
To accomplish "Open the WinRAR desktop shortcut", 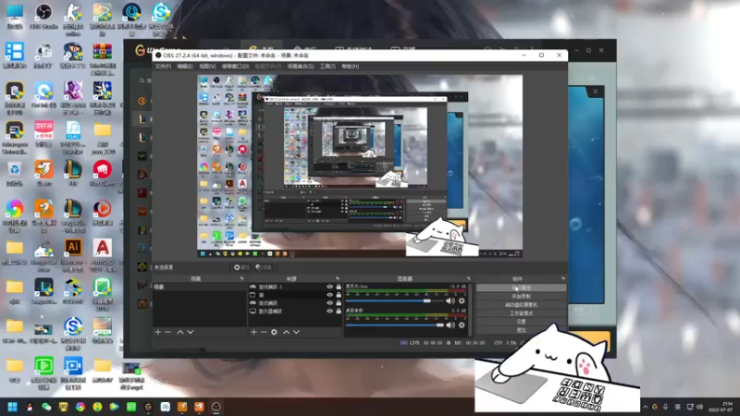I will pyautogui.click(x=102, y=59).
